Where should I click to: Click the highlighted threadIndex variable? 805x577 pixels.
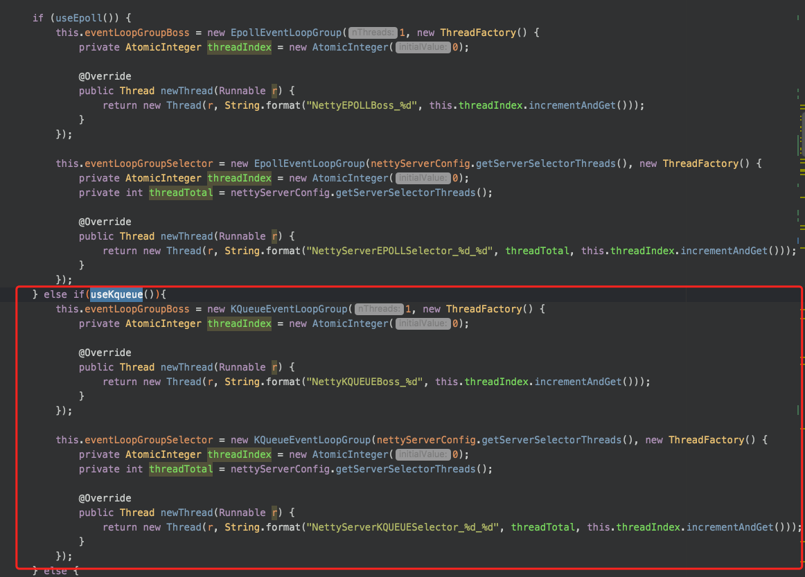pos(239,46)
